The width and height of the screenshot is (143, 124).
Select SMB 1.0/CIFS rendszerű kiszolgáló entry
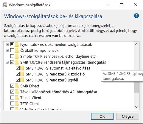[x=55, y=74]
